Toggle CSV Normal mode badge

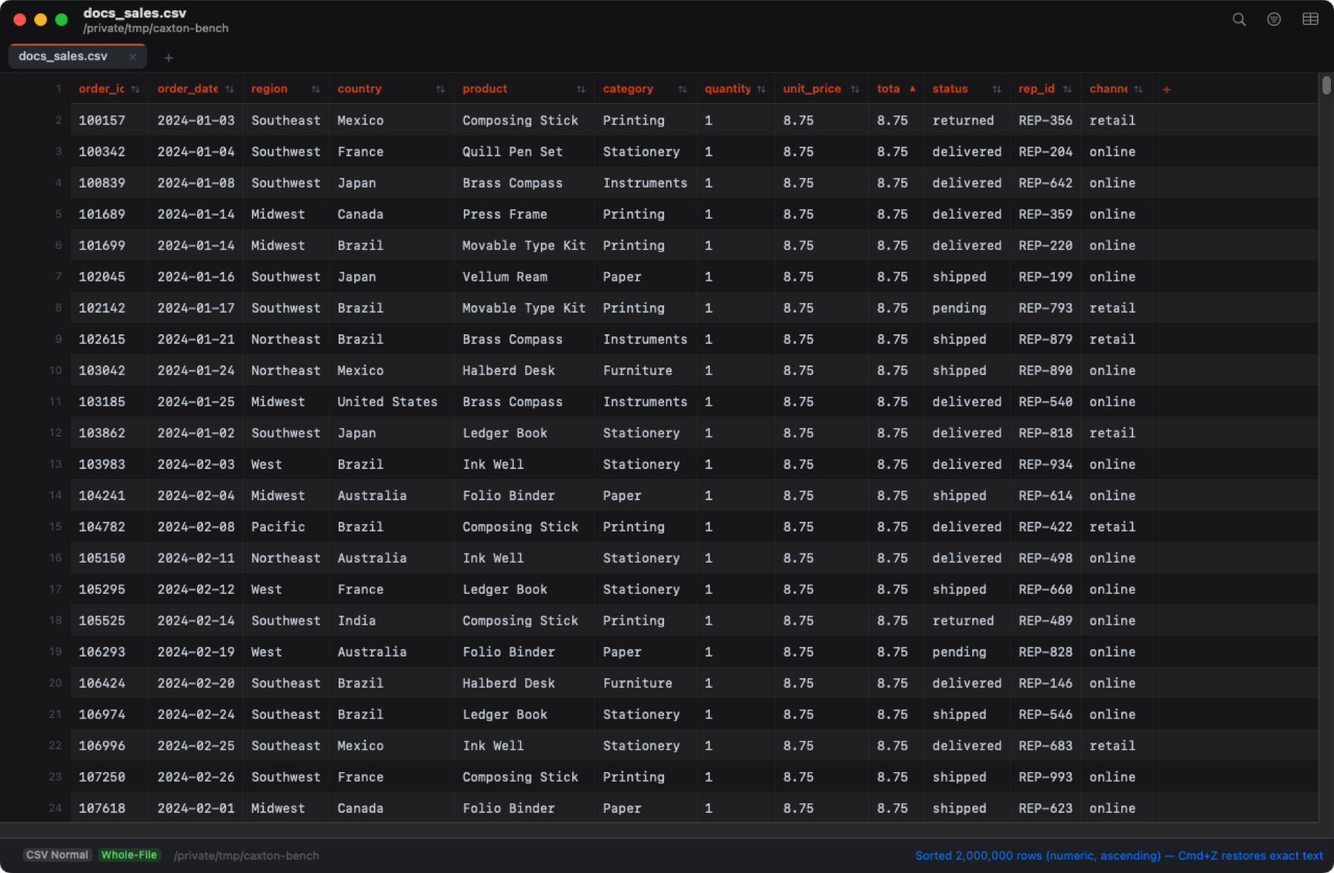click(57, 855)
